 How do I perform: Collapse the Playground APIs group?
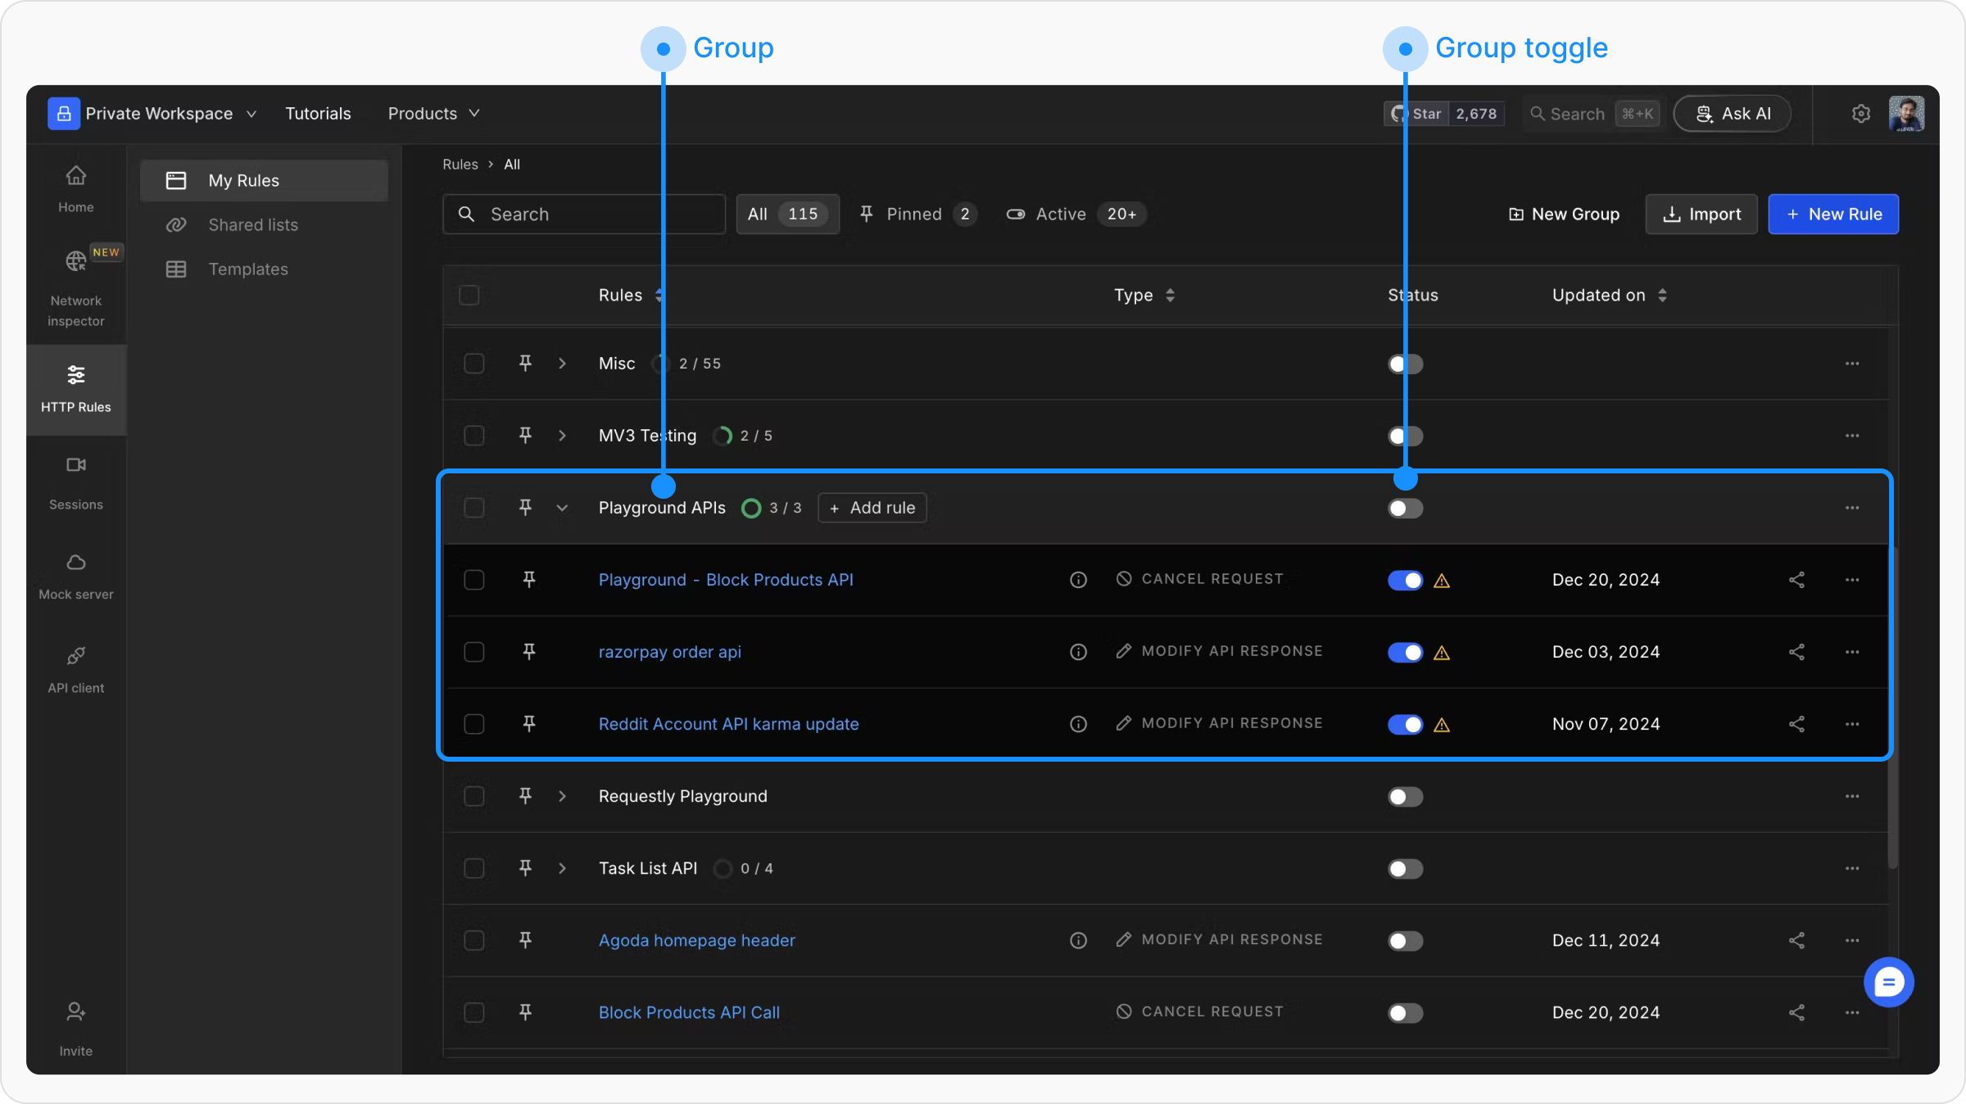(562, 508)
